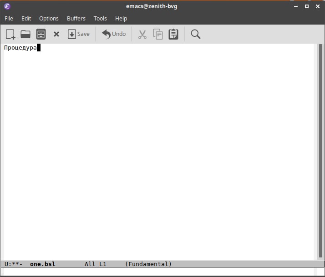Image resolution: width=325 pixels, height=277 pixels.
Task: Open the File menu
Action: coord(9,19)
